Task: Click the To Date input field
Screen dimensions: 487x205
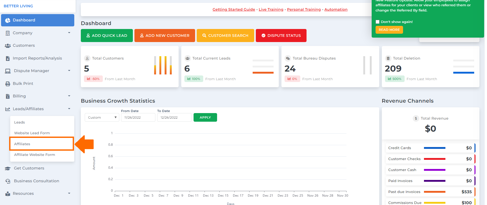Action: [x=174, y=118]
